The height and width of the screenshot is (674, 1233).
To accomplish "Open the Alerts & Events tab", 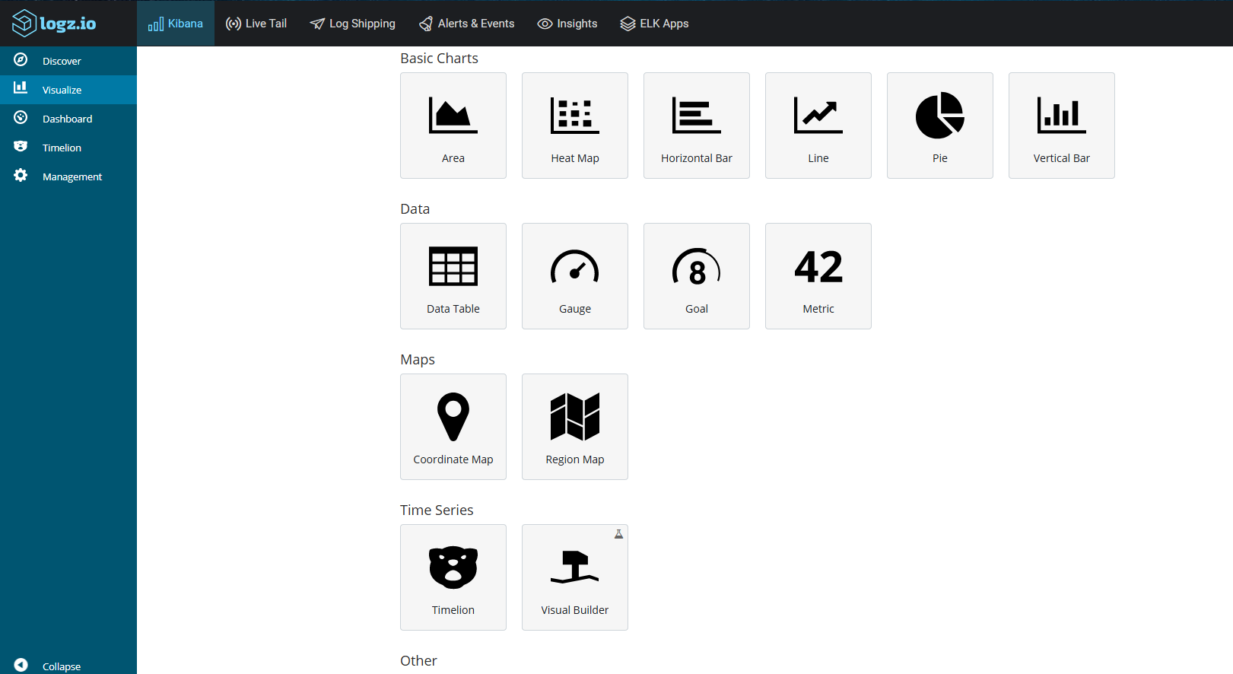I will [466, 24].
